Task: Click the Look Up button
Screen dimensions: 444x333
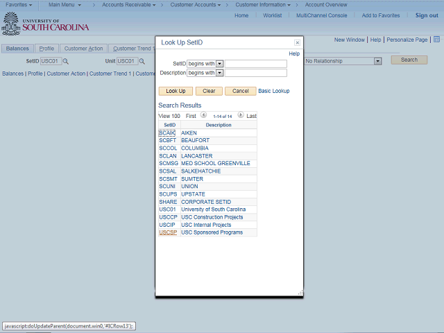Action: 176,91
